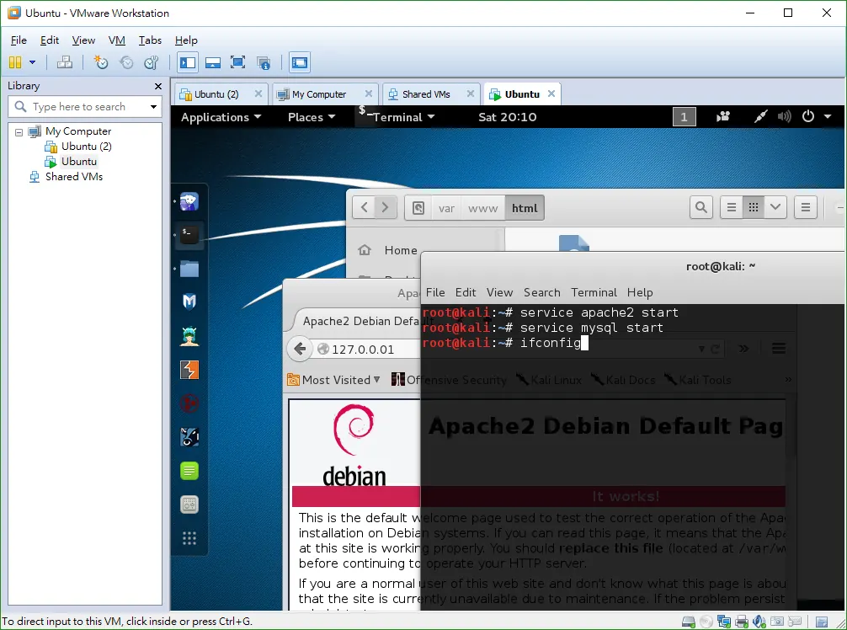Screen dimensions: 847x630
Task: Launch Metasploit from the Kali dock
Action: [189, 302]
